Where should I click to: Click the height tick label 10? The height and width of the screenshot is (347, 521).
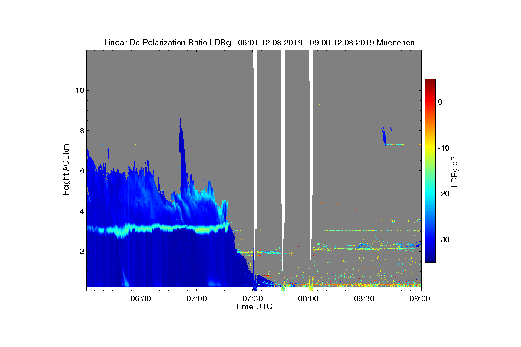[79, 90]
